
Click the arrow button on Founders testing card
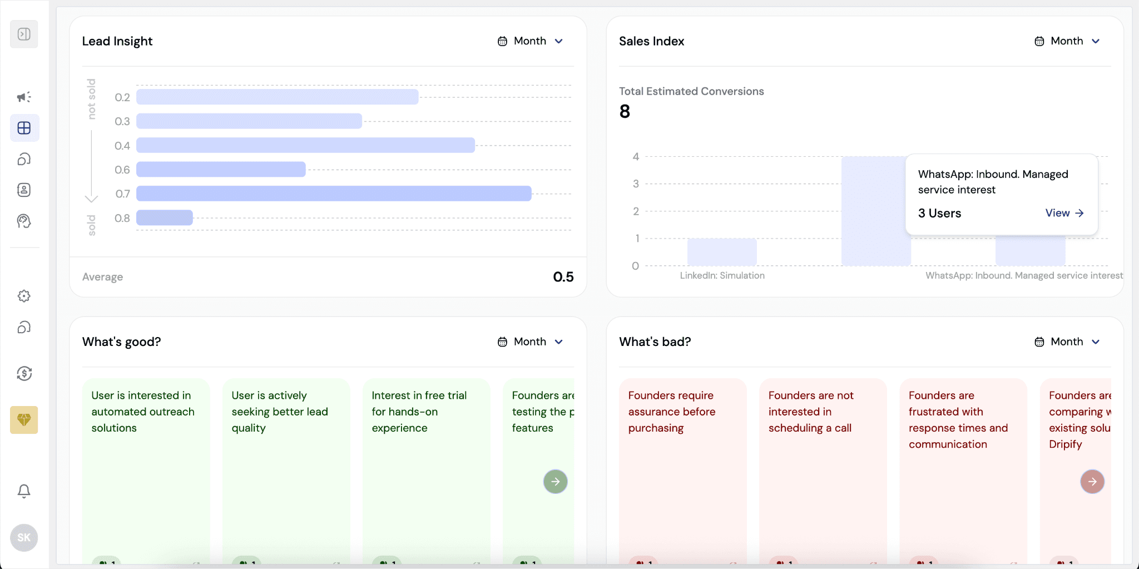click(555, 481)
